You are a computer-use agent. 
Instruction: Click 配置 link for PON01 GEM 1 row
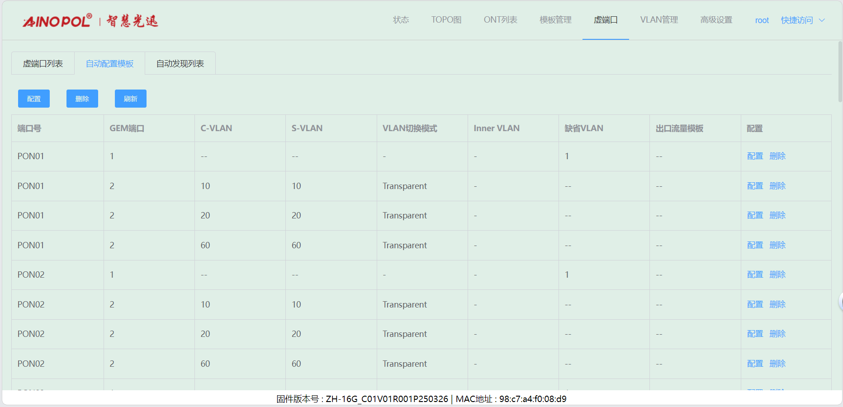755,156
